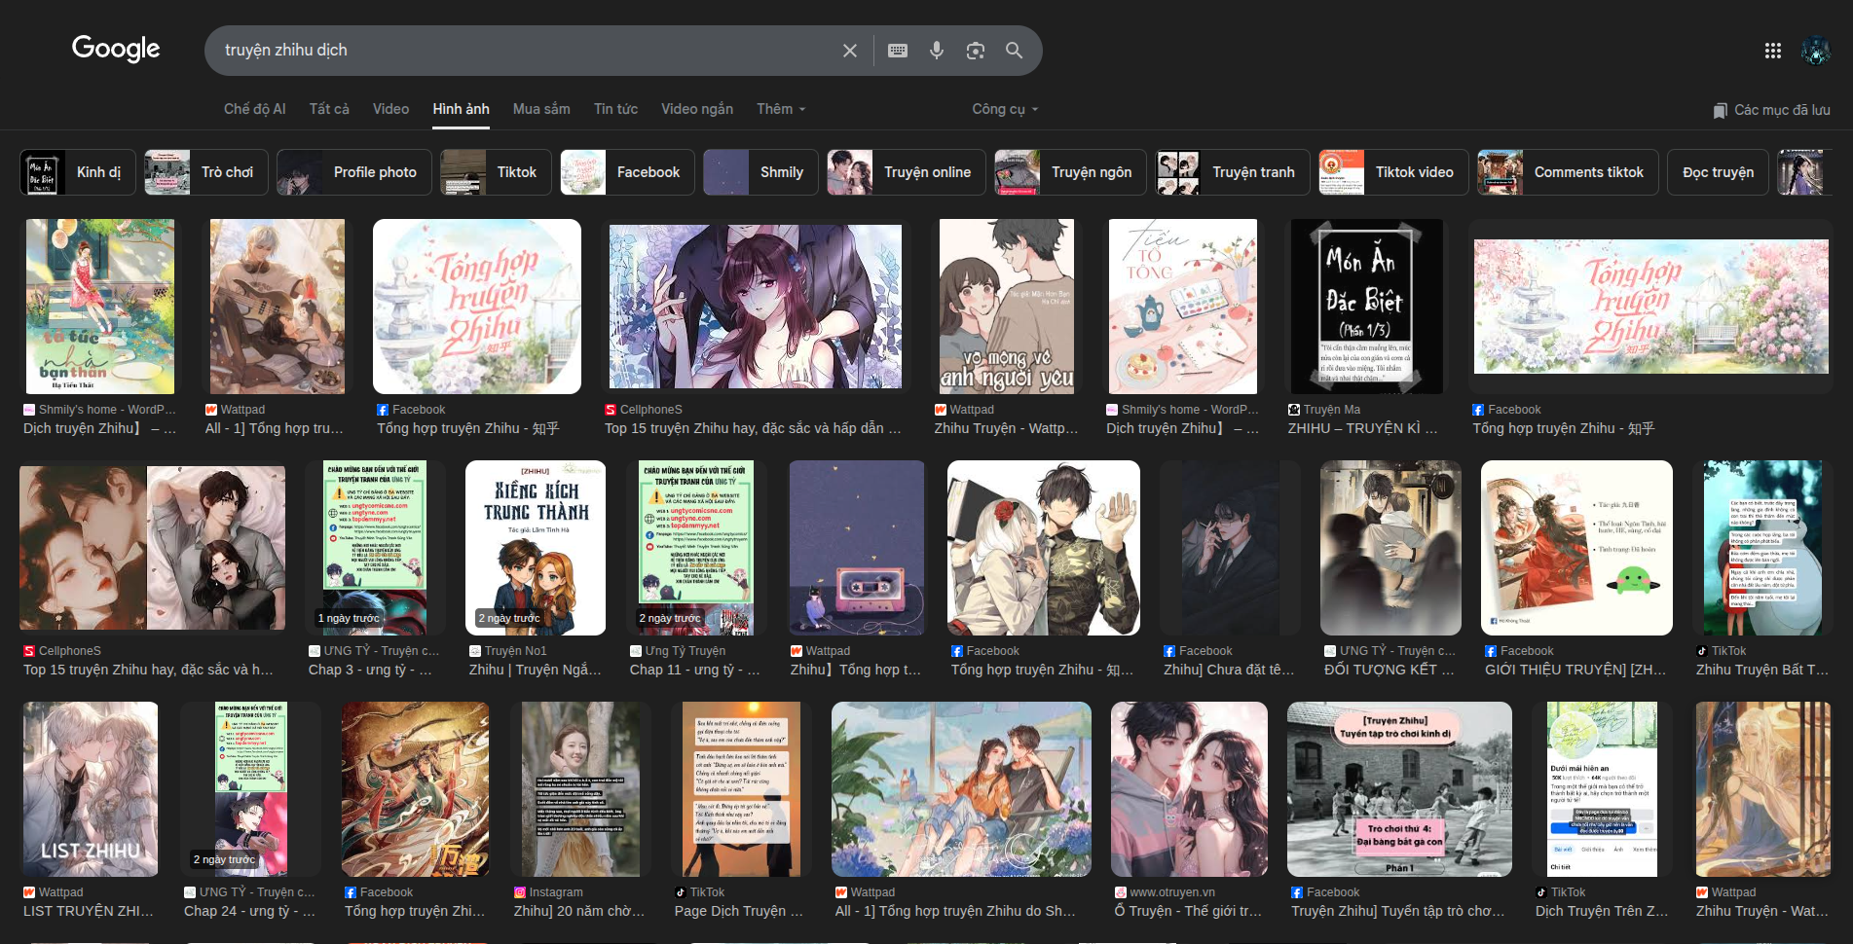1853x944 pixels.
Task: Switch to the Tất cả tab
Action: click(x=329, y=109)
